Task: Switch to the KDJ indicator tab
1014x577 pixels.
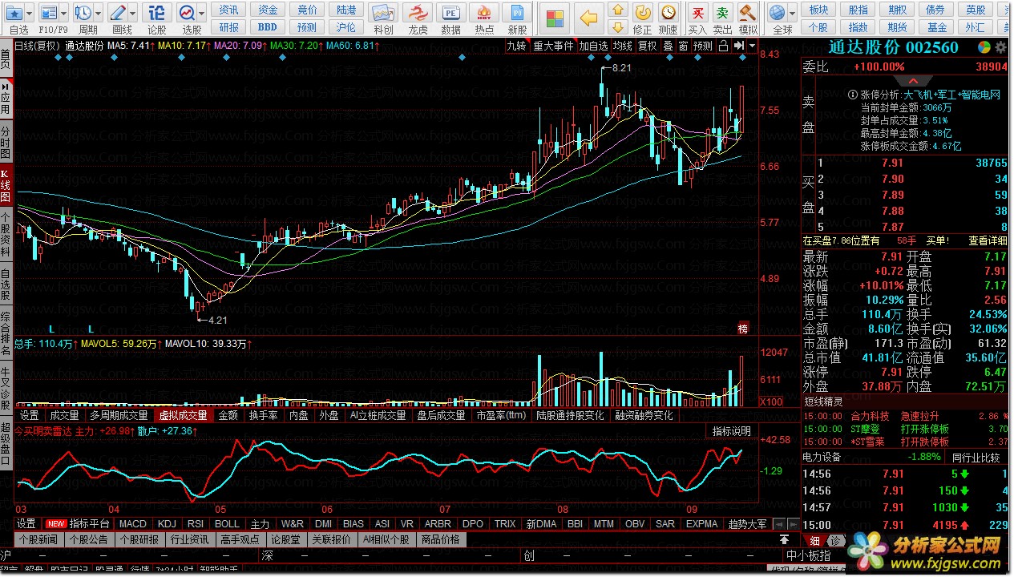Action: [167, 524]
